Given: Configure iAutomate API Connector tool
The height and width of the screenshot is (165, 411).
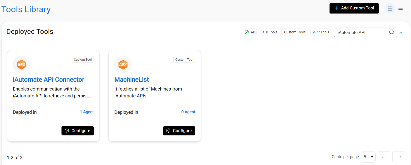Looking at the screenshot, I should point(78,131).
